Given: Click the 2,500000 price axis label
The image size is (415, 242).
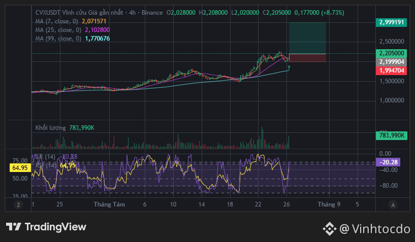Looking at the screenshot, I should (392, 42).
